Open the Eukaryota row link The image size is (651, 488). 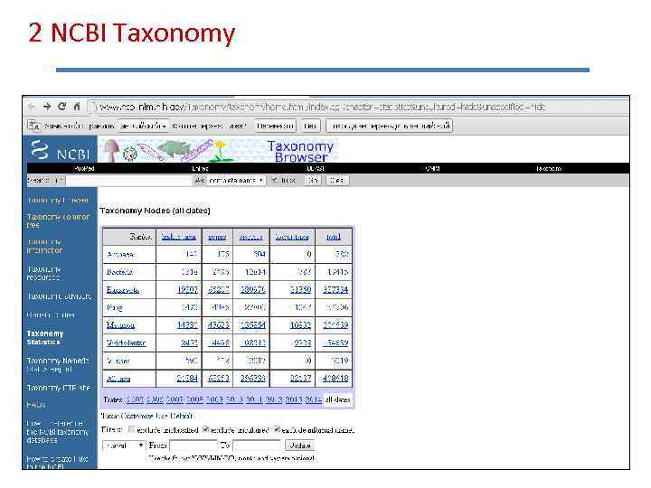[122, 290]
